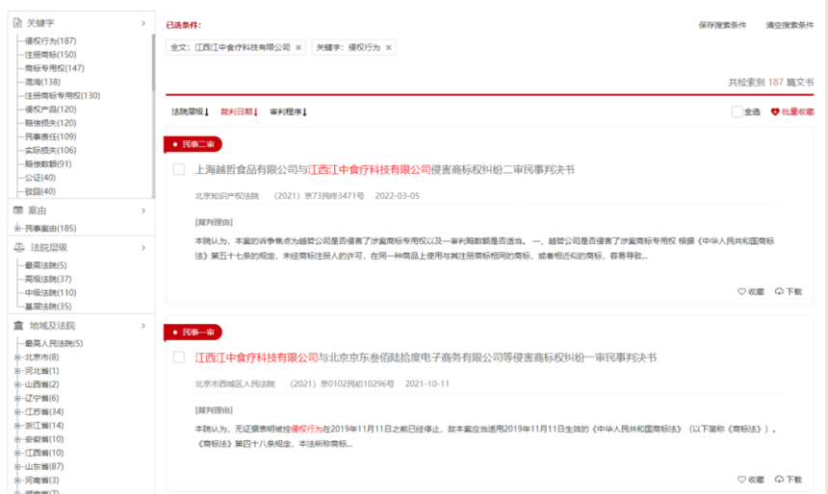Expand the 民事案由(185) tree node
Viewport: 828px width, 494px height.
pyautogui.click(x=17, y=229)
